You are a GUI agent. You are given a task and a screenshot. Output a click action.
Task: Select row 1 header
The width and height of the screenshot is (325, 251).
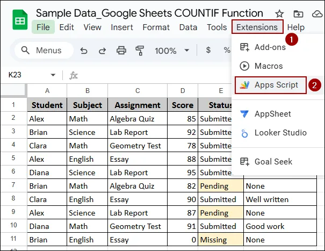pos(13,105)
